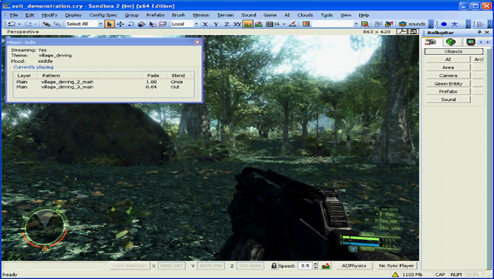Click the X coordinate input field
Viewport: 494px width, 279px height.
point(171,266)
